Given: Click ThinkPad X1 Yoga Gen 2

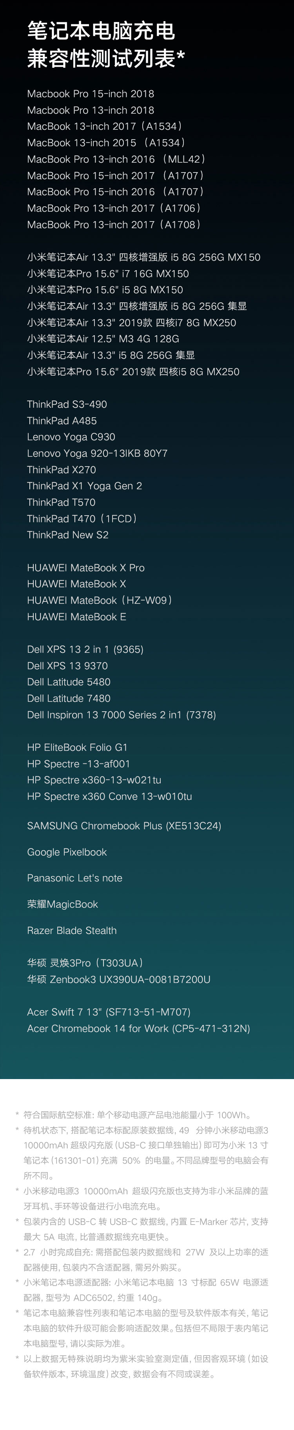Looking at the screenshot, I should click(x=84, y=486).
